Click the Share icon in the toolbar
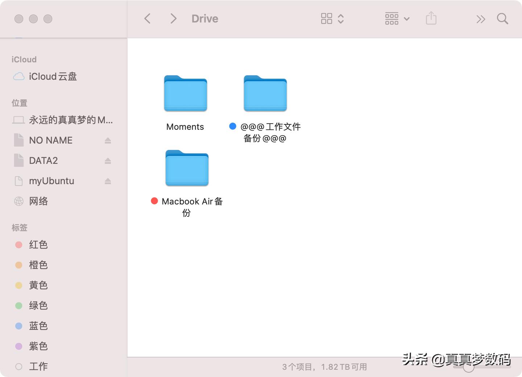This screenshot has width=522, height=377. 431,18
